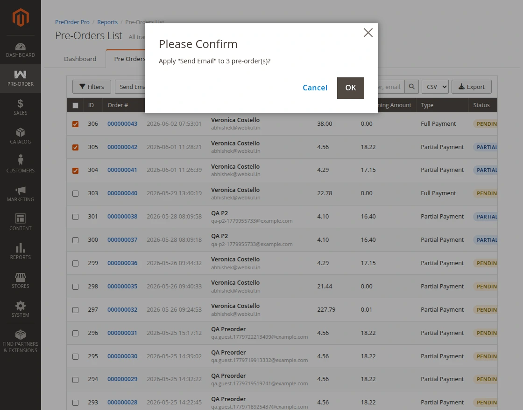Open order 000000028 link

[122, 403]
